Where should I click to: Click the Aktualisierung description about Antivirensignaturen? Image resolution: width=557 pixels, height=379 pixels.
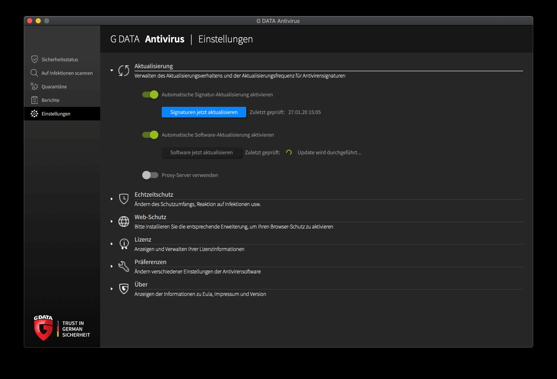click(x=240, y=76)
